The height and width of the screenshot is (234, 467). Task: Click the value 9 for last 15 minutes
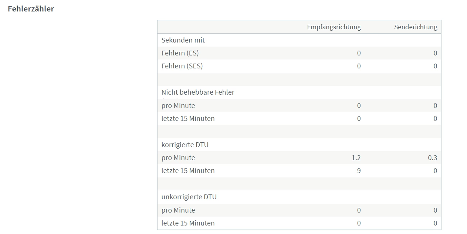click(x=359, y=171)
